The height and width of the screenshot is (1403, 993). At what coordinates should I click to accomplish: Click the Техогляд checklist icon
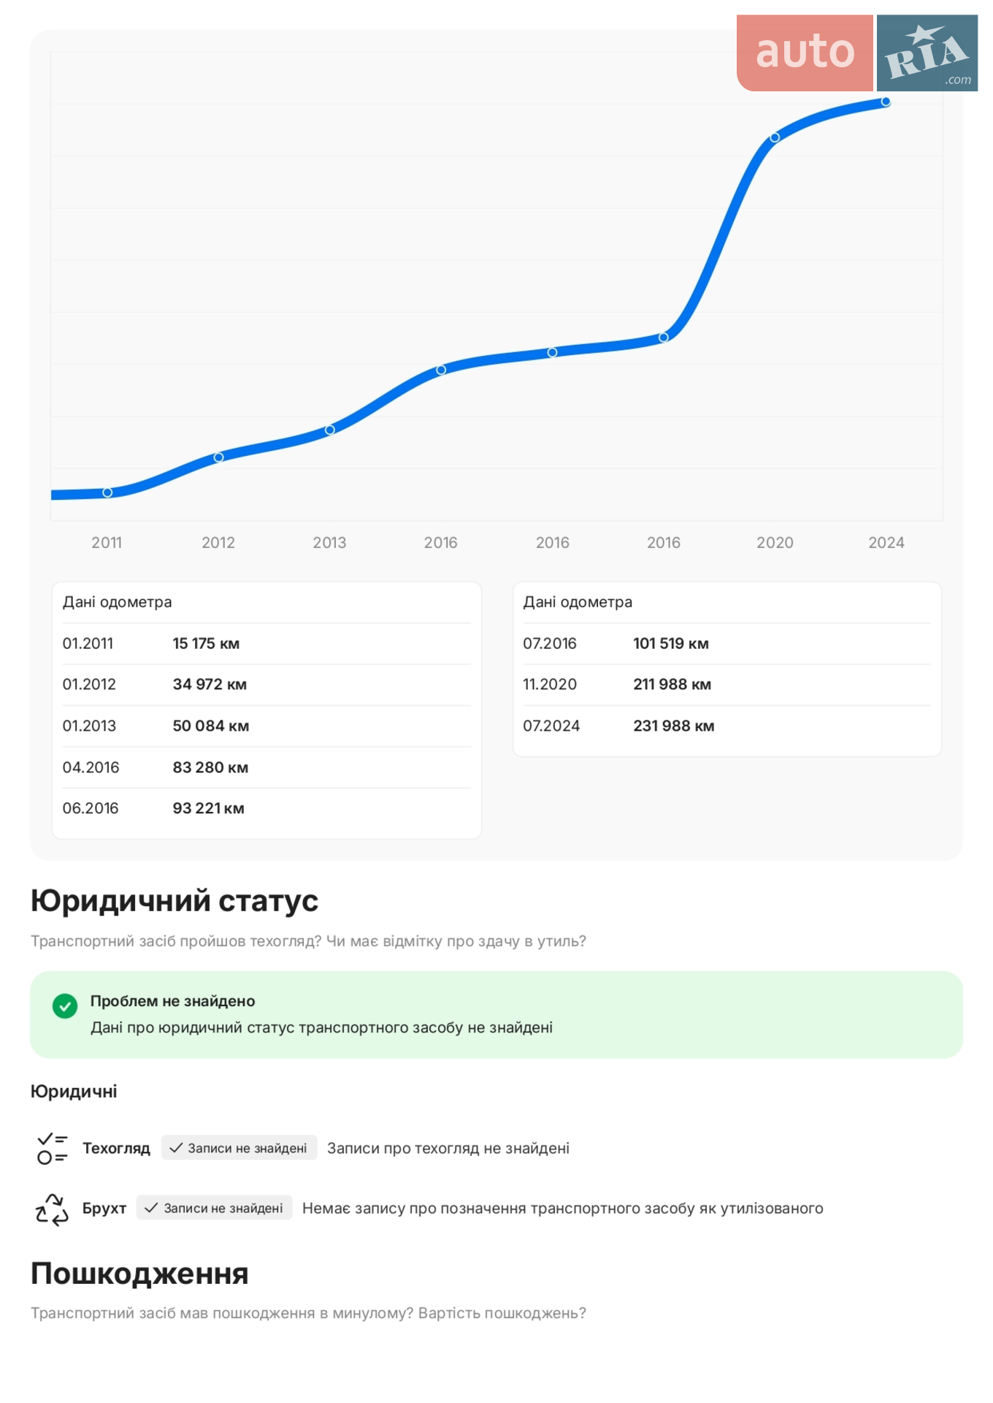[52, 1148]
